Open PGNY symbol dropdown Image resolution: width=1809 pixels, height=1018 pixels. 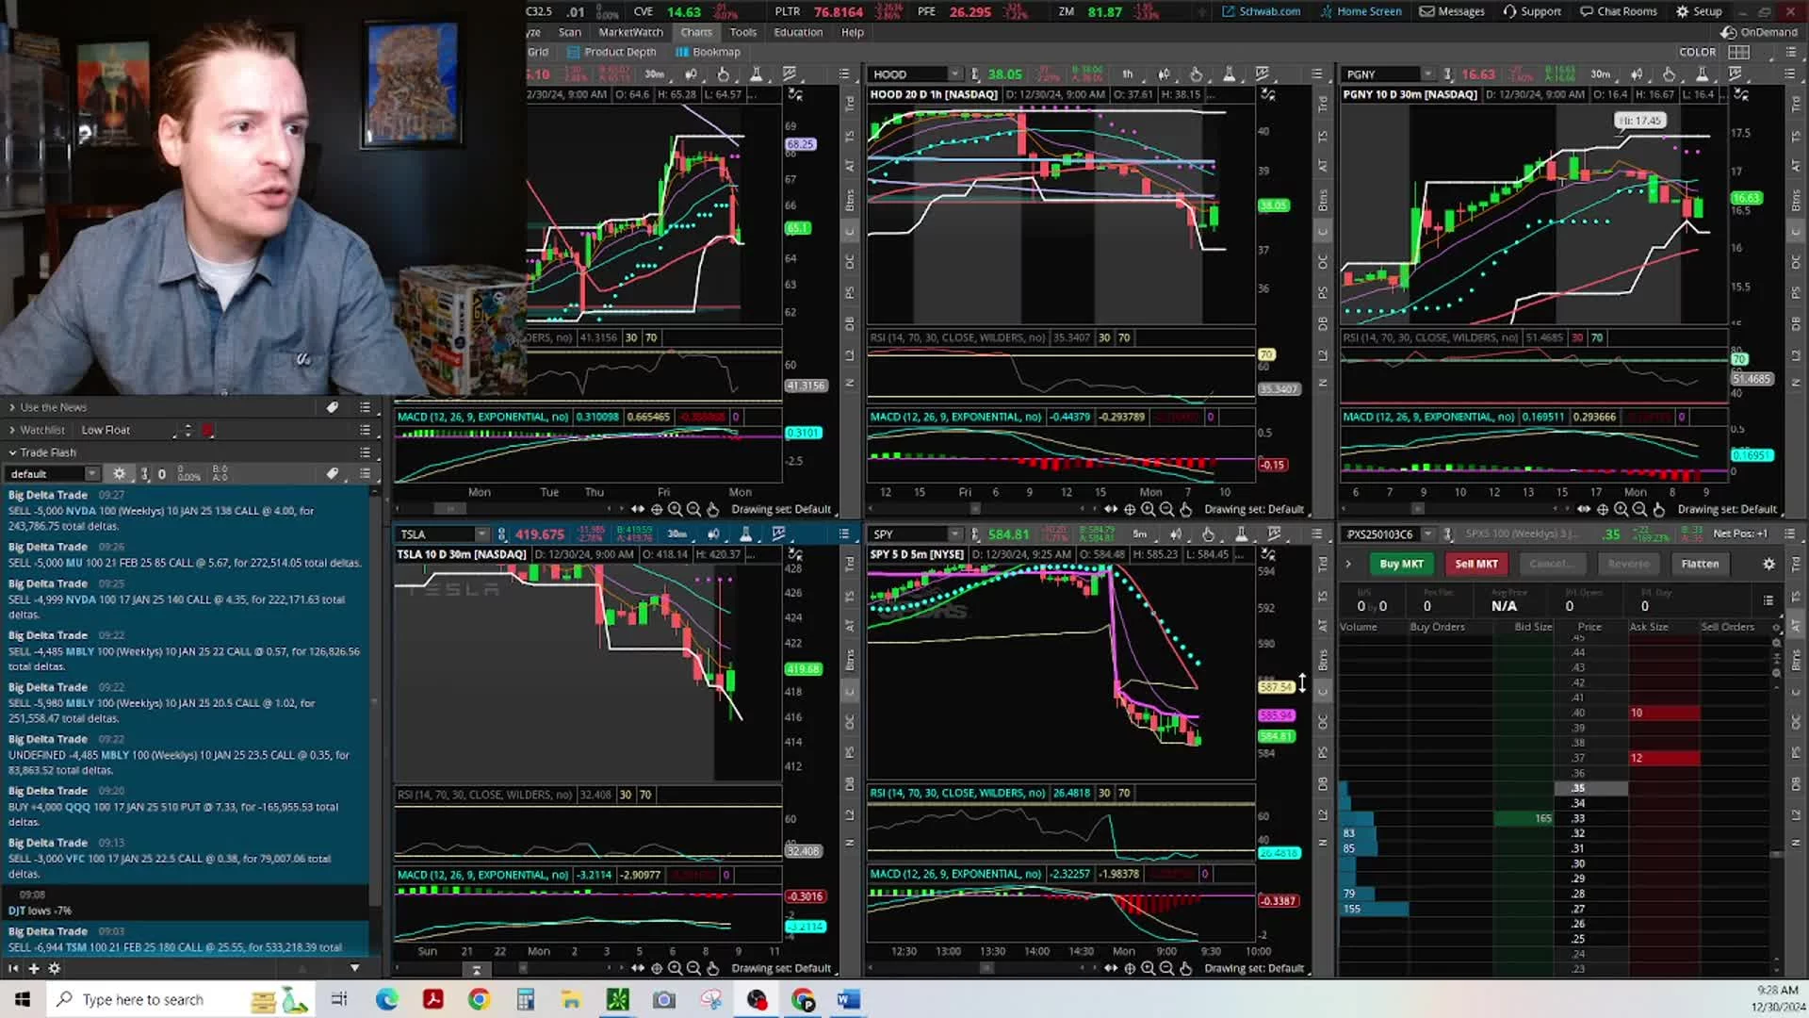click(1427, 74)
